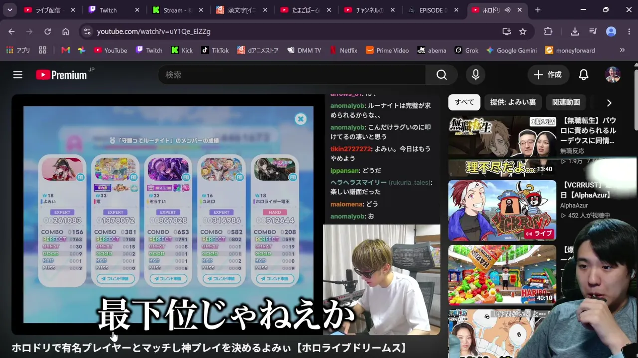
Task: Open the DMM TV bookmark
Action: click(304, 50)
